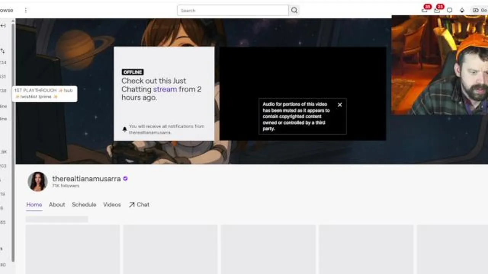488x274 pixels.
Task: Focus the Search input field
Action: click(x=233, y=10)
